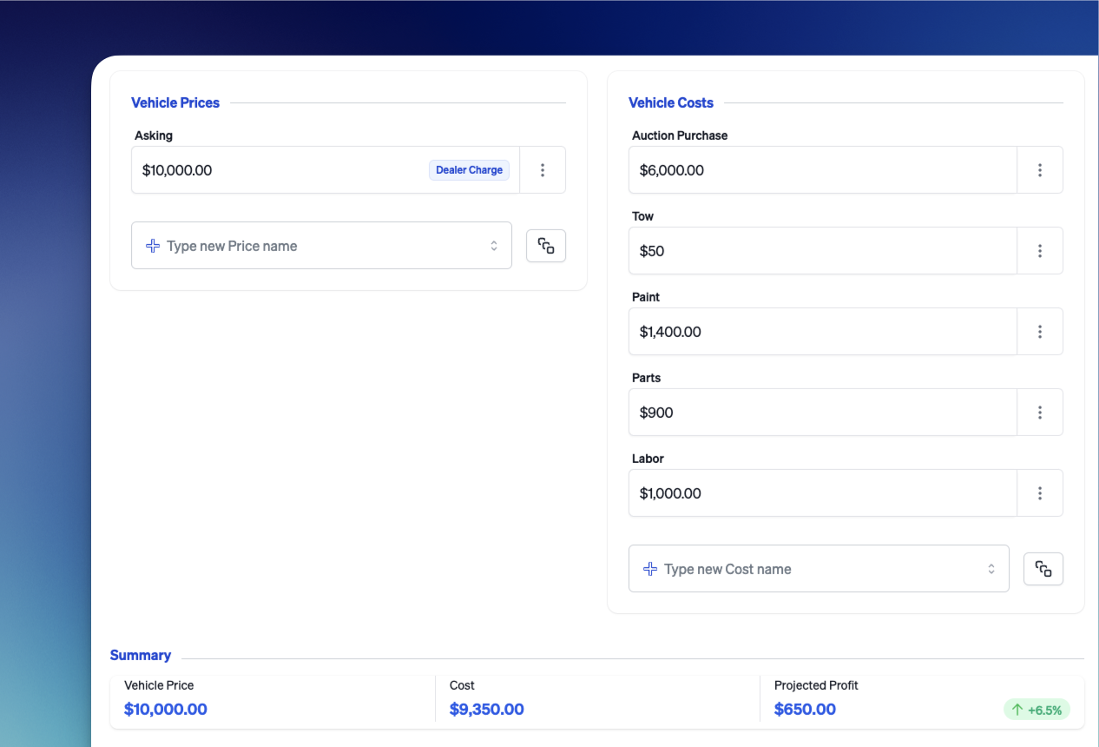Expand the new Price name dropdown
Screen dimensions: 1099x747
pos(494,245)
